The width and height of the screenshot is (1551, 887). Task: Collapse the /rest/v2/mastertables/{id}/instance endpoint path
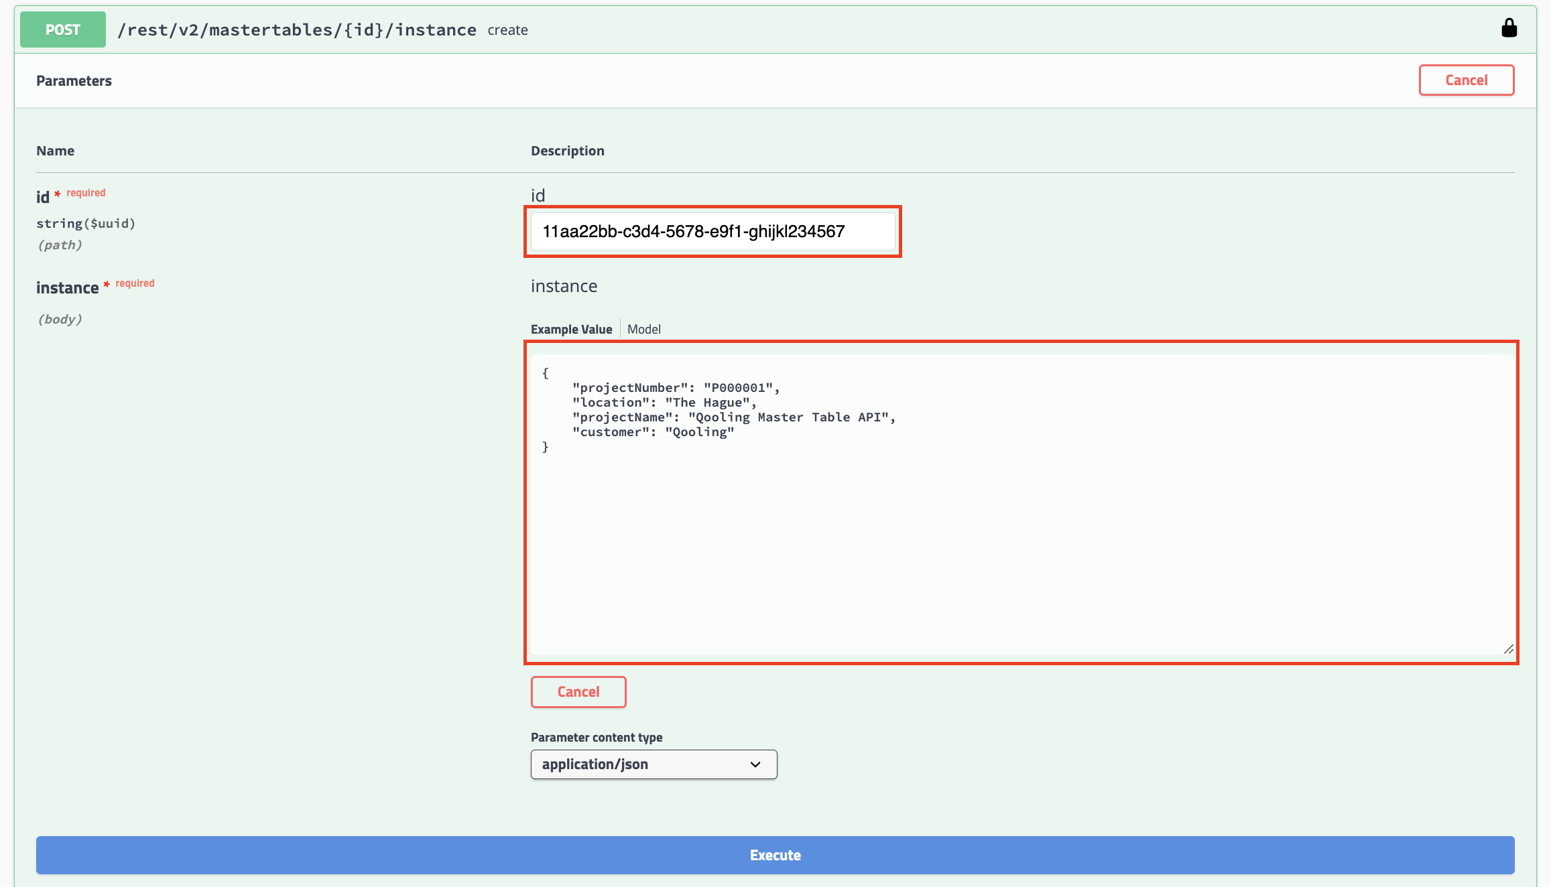click(297, 29)
